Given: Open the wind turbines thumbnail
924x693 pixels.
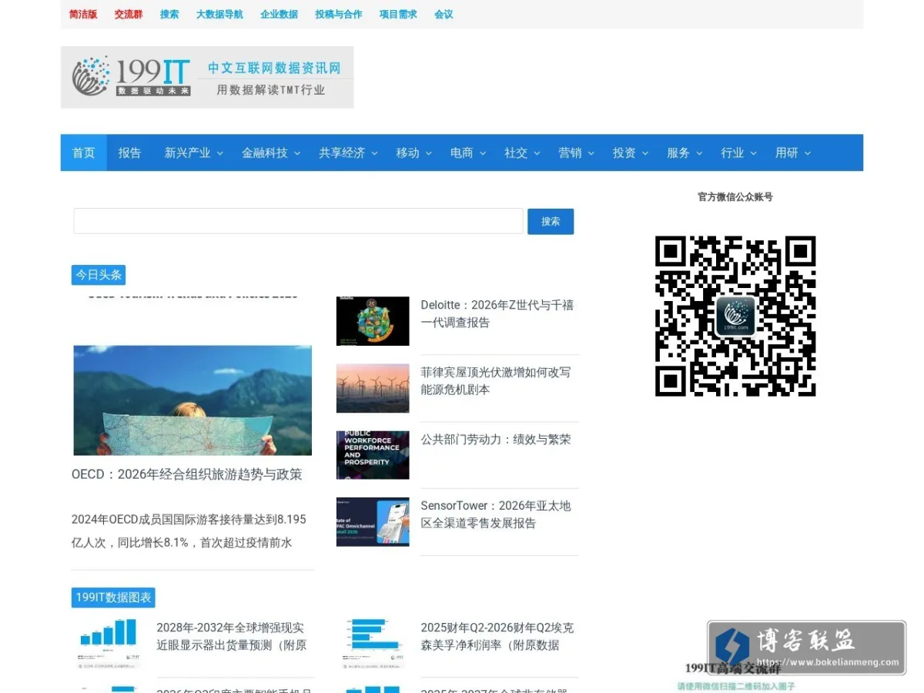Looking at the screenshot, I should coord(373,388).
